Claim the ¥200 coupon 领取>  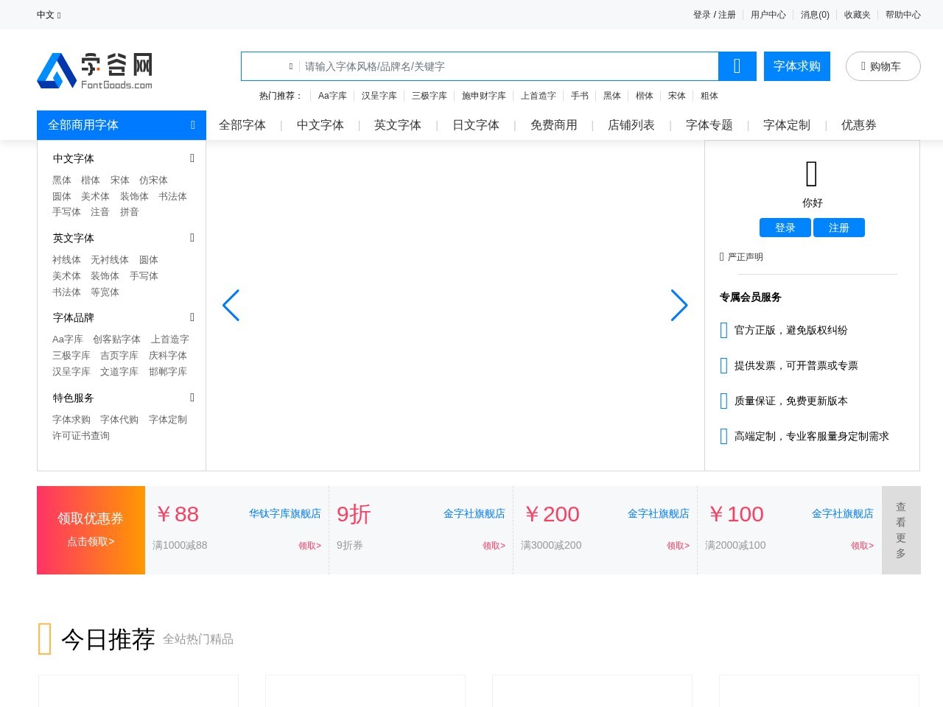[x=678, y=546]
